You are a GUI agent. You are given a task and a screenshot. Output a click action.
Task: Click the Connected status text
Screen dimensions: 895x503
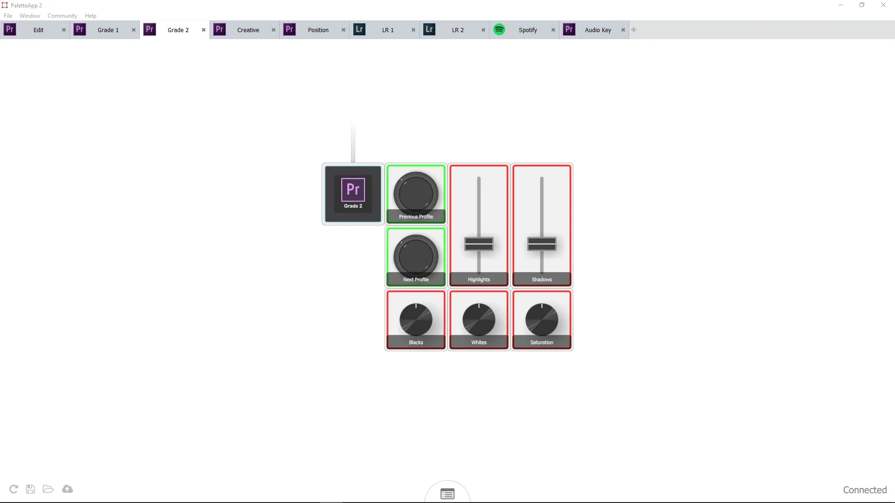tap(865, 490)
